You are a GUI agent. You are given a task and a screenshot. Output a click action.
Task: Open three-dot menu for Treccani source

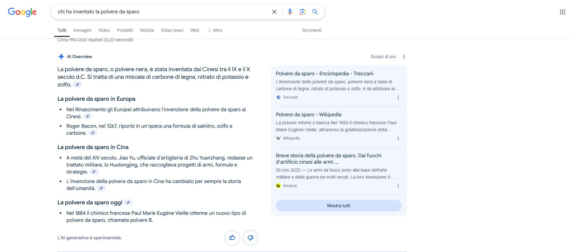point(398,98)
